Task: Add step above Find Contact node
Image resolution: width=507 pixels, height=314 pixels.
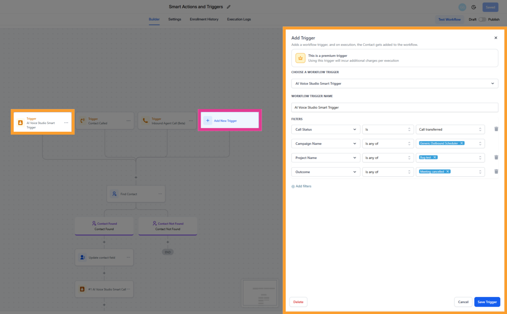Action: click(136, 177)
